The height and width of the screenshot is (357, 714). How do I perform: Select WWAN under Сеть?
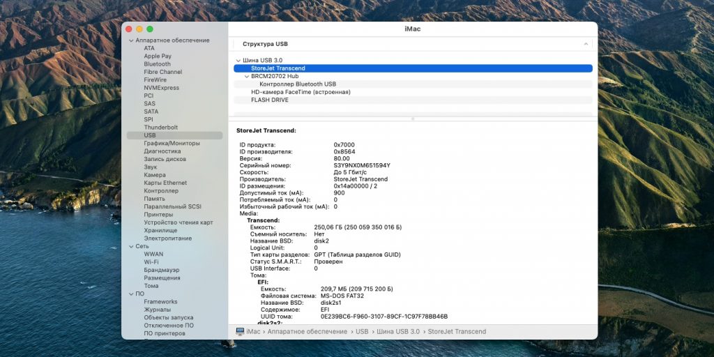[153, 254]
